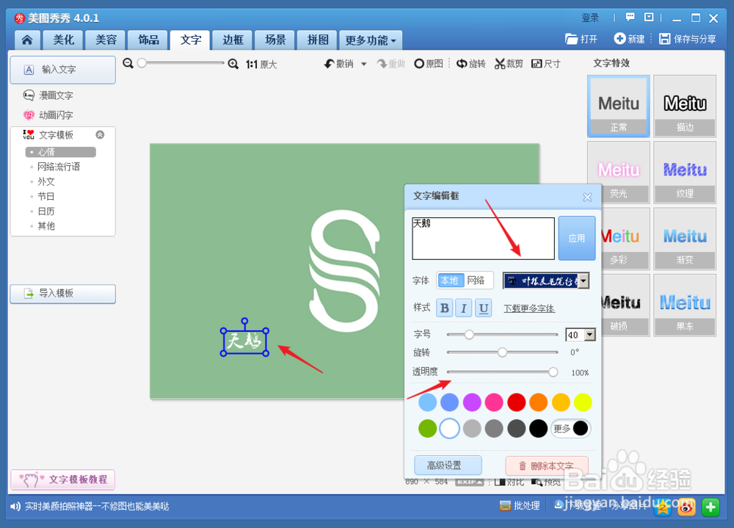Click 导入模板 import template button
This screenshot has height=528, width=734.
pyautogui.click(x=62, y=294)
